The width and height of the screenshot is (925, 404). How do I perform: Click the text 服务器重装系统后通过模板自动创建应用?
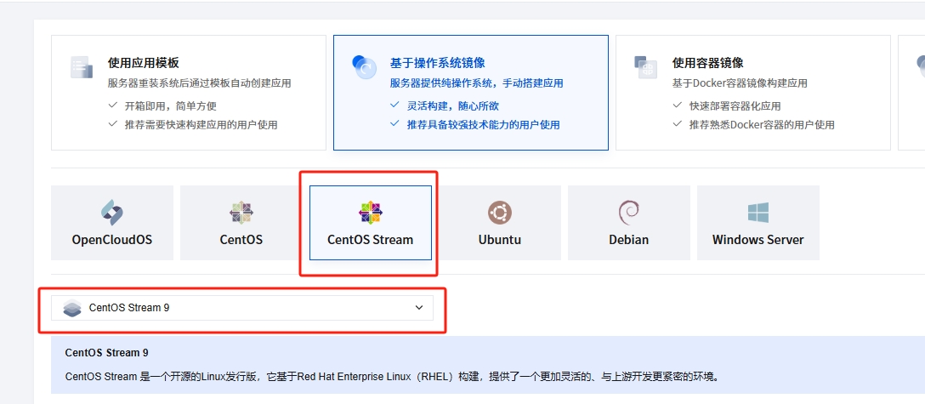coord(200,83)
